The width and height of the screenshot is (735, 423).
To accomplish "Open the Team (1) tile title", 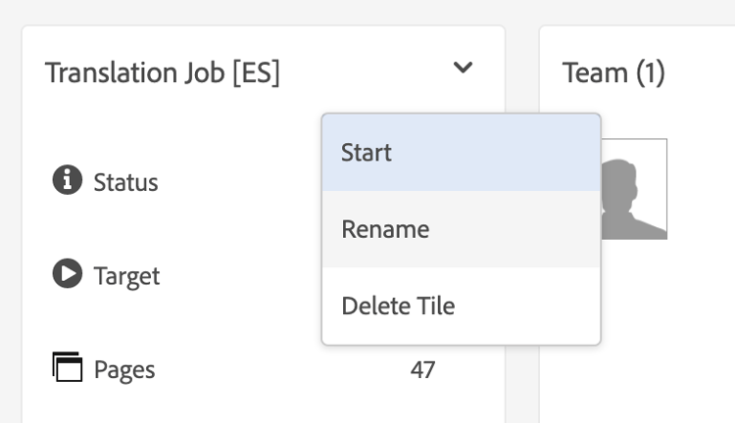I will [613, 73].
